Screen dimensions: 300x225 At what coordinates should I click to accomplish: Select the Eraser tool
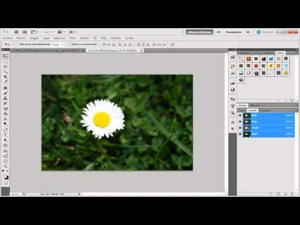[x=6, y=108]
